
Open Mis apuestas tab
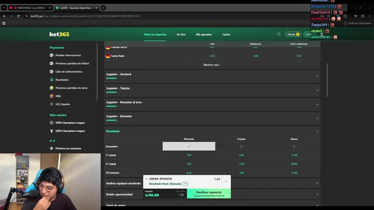[204, 34]
